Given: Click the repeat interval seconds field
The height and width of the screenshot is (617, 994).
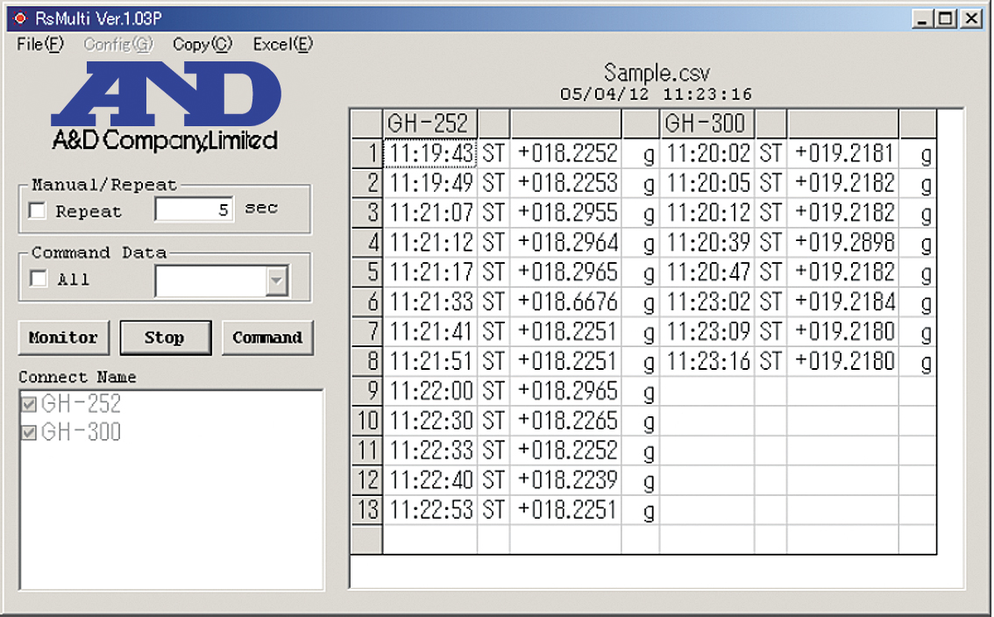Looking at the screenshot, I should coord(194,210).
